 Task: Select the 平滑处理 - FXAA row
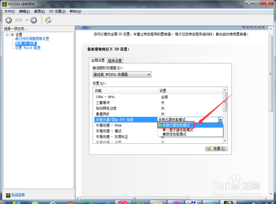coord(126,125)
